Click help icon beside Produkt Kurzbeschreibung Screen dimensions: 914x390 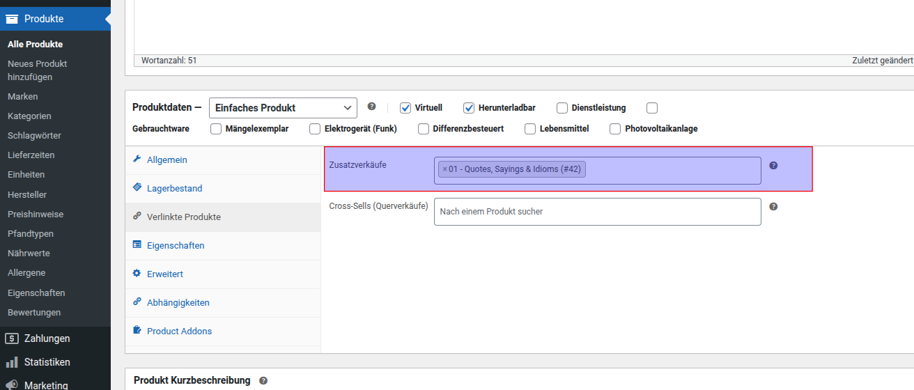click(263, 381)
